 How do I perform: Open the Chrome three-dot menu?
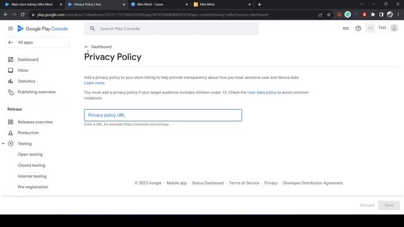[x=398, y=15]
